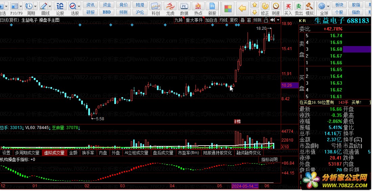Expand the F10/F9 dropdown arrow
The image size is (373, 191).
coord(21,6)
